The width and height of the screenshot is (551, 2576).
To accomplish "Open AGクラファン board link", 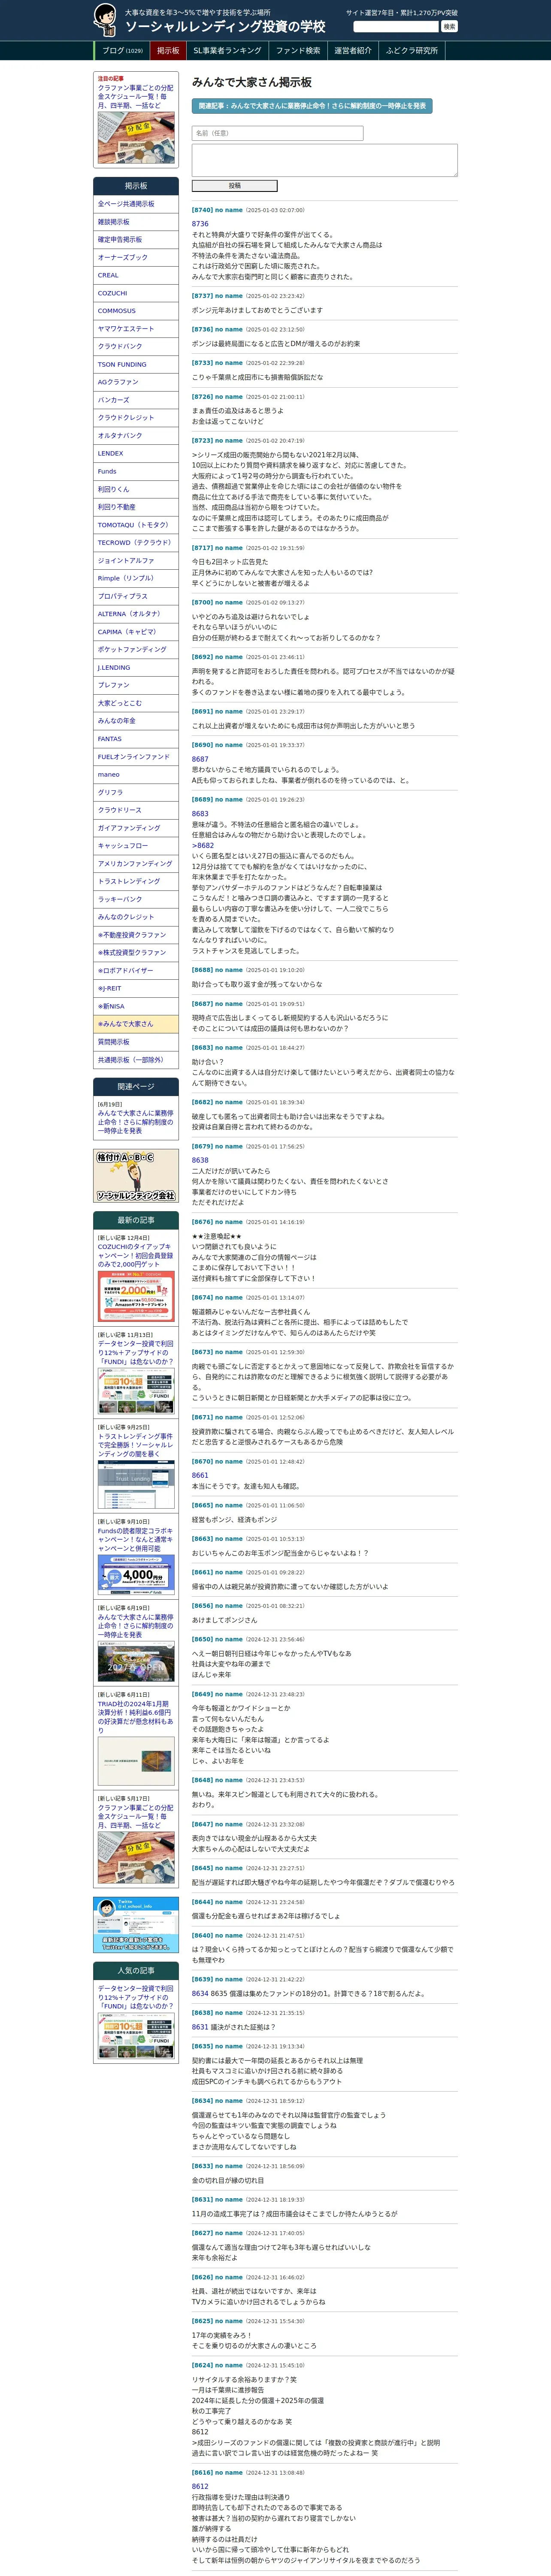I will tap(136, 382).
